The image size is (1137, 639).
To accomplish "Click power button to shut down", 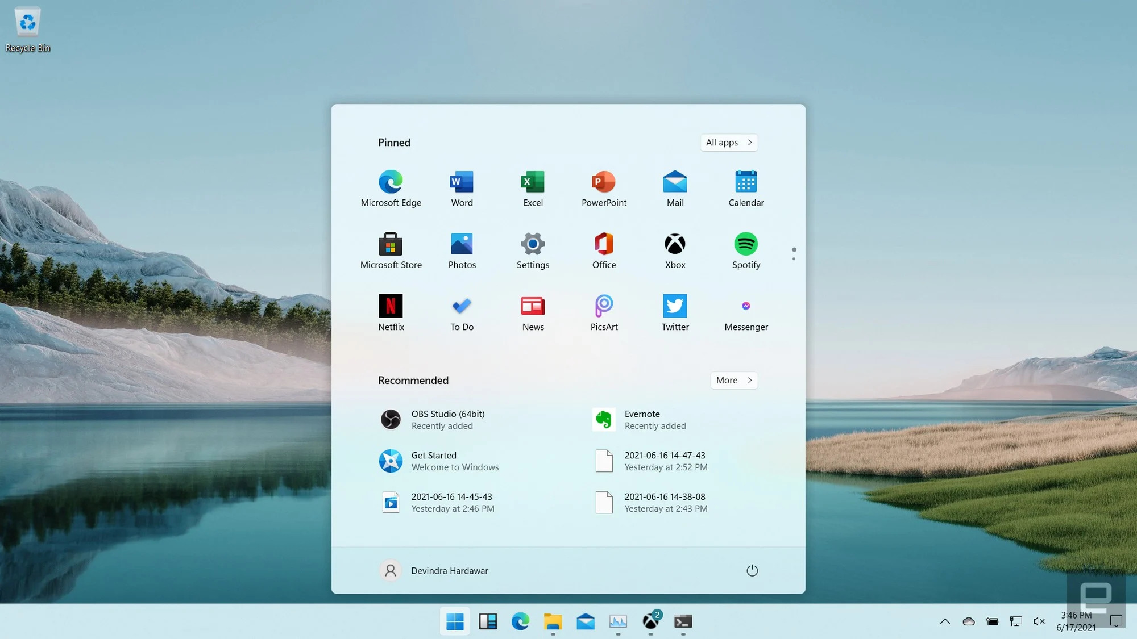I will (x=751, y=570).
